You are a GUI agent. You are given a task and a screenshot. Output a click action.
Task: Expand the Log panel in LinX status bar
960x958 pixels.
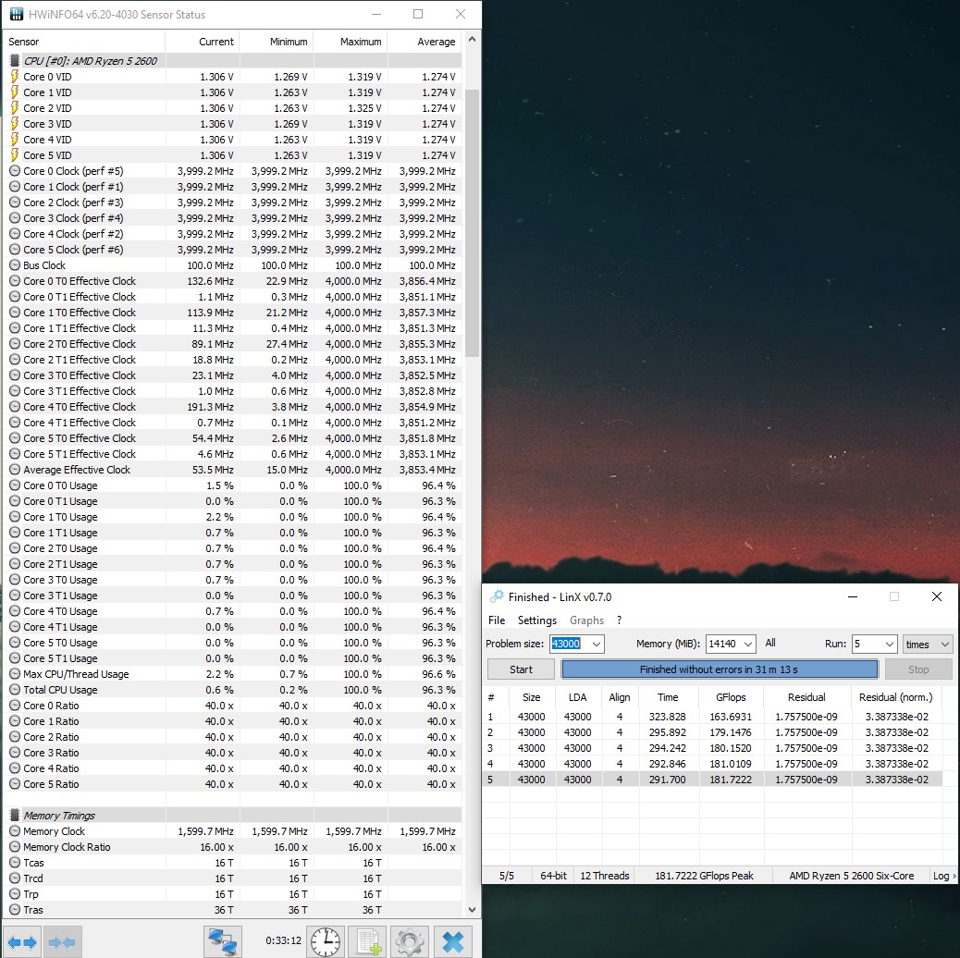pos(943,876)
